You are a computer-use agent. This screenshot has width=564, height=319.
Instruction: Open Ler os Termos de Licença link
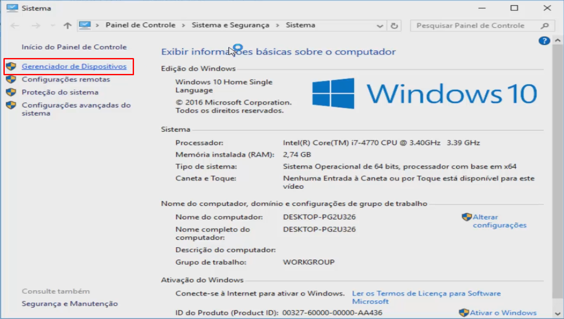(x=427, y=298)
